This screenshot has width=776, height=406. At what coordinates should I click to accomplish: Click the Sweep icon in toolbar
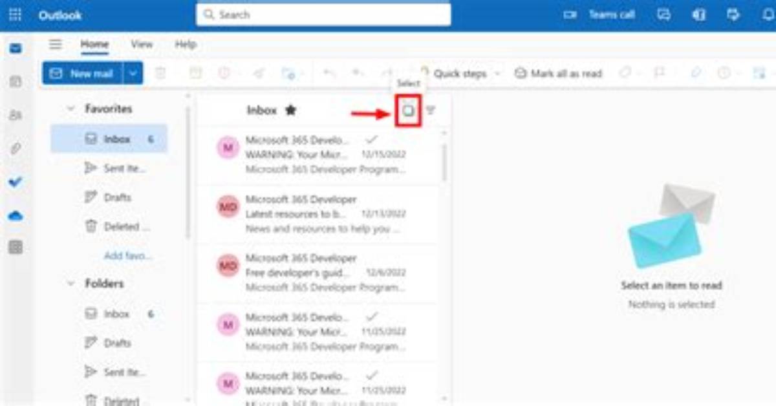(x=259, y=74)
